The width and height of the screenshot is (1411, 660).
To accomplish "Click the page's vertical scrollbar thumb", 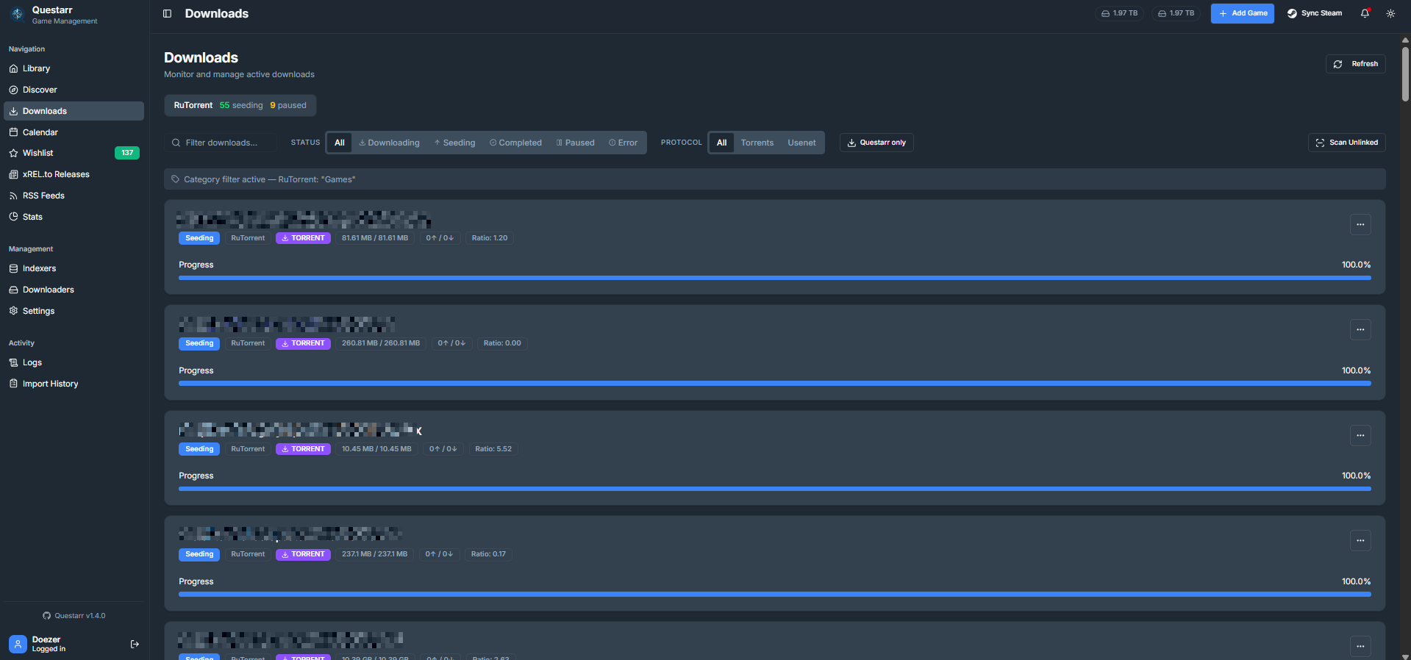I will (x=1405, y=73).
